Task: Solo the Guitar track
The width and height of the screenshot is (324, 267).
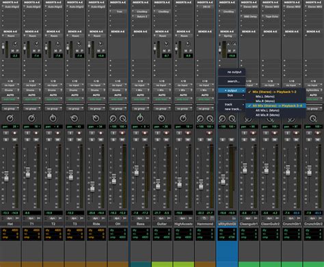Action: click(x=157, y=140)
